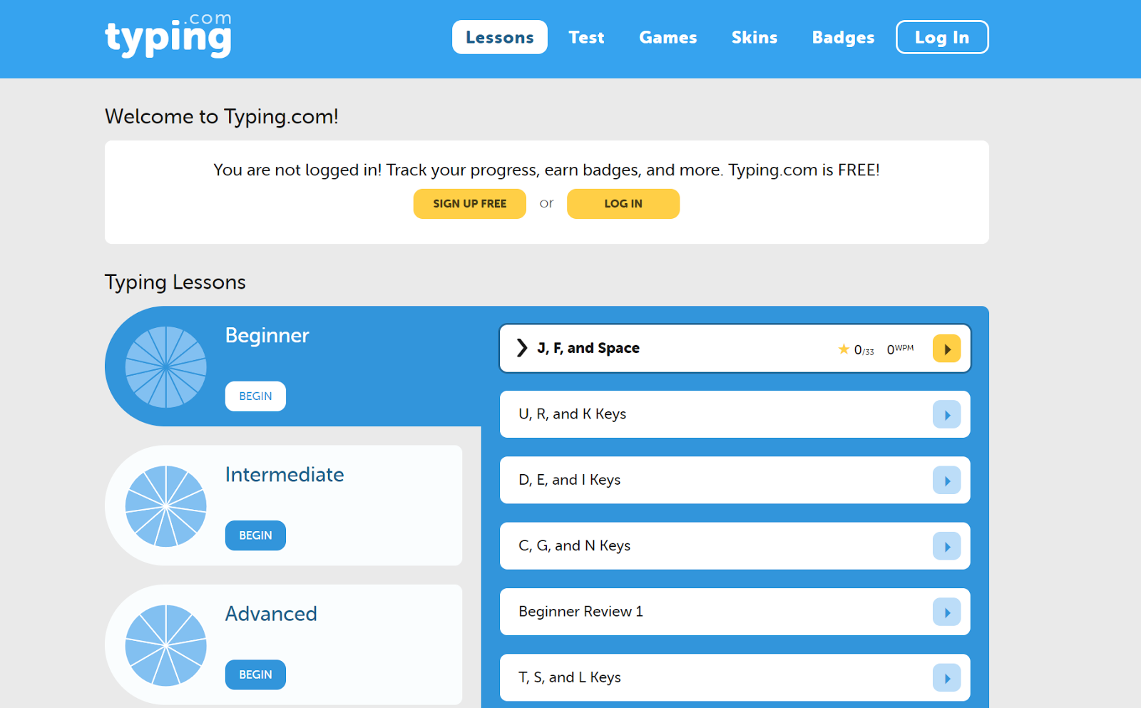The height and width of the screenshot is (708, 1141).
Task: Expand the J, F, and Space chevron
Action: [x=522, y=348]
